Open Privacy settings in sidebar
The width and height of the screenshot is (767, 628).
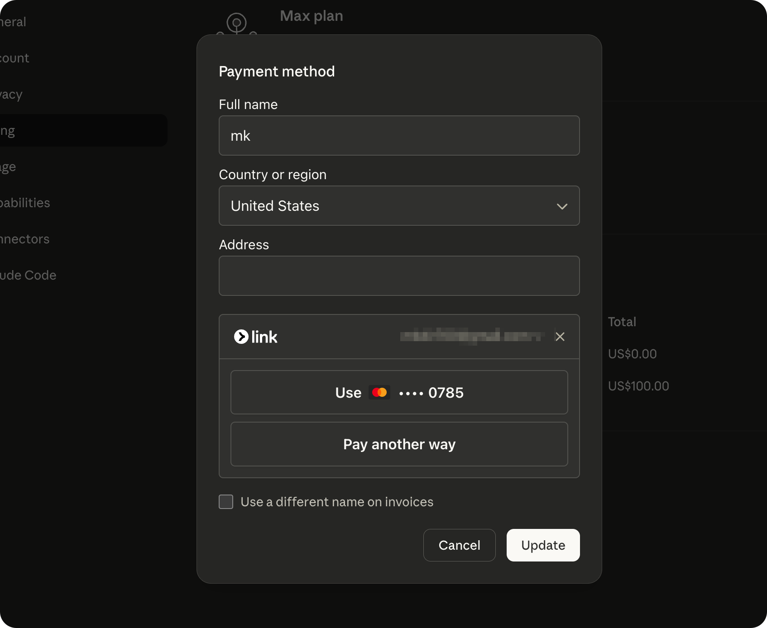[x=11, y=94]
